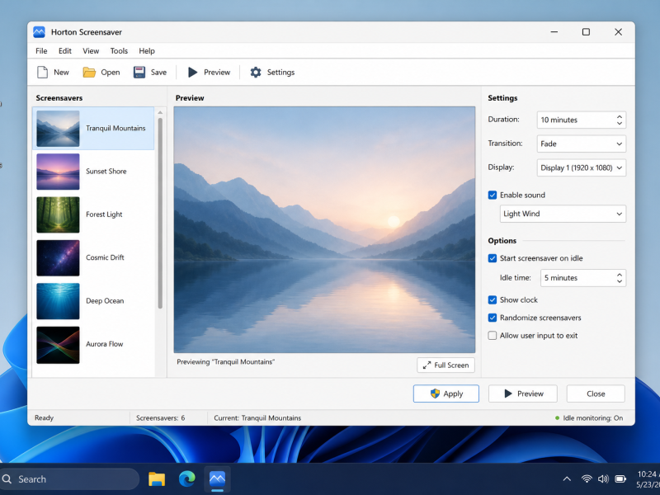Click the Horton Screensaver taskbar icon
Viewport: 660px width, 495px height.
tap(217, 479)
